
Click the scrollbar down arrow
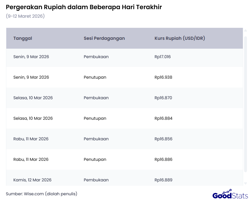[245, 183]
